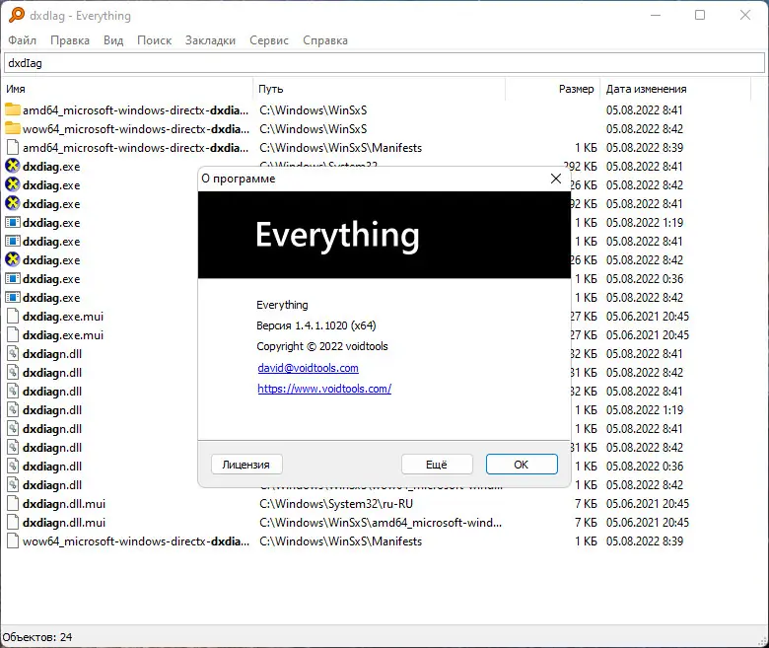Open the Поиск menu
The height and width of the screenshot is (648, 769).
click(154, 40)
